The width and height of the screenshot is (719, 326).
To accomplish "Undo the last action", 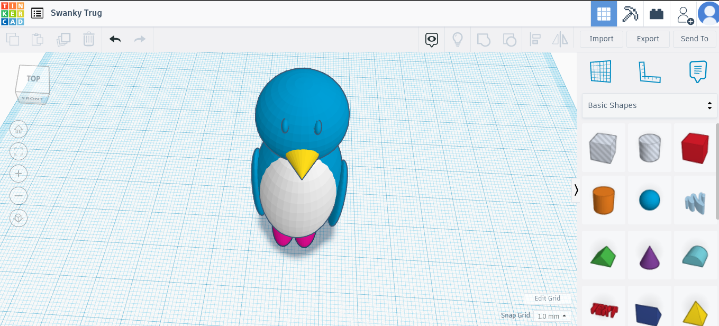I will 115,39.
